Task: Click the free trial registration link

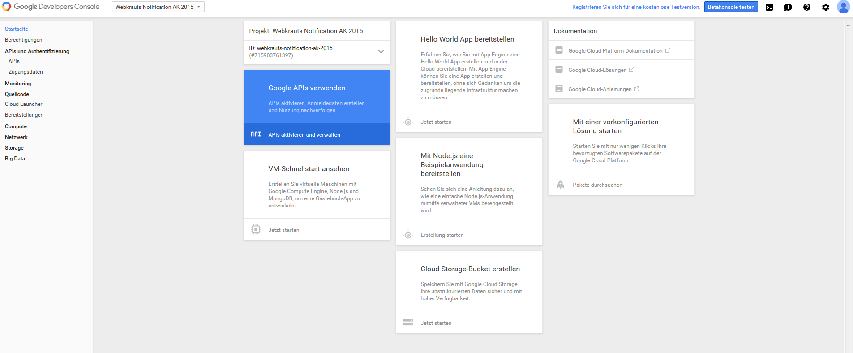Action: pos(636,7)
